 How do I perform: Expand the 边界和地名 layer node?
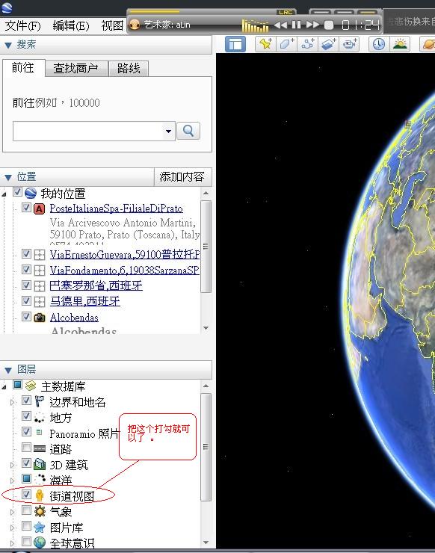click(x=13, y=402)
